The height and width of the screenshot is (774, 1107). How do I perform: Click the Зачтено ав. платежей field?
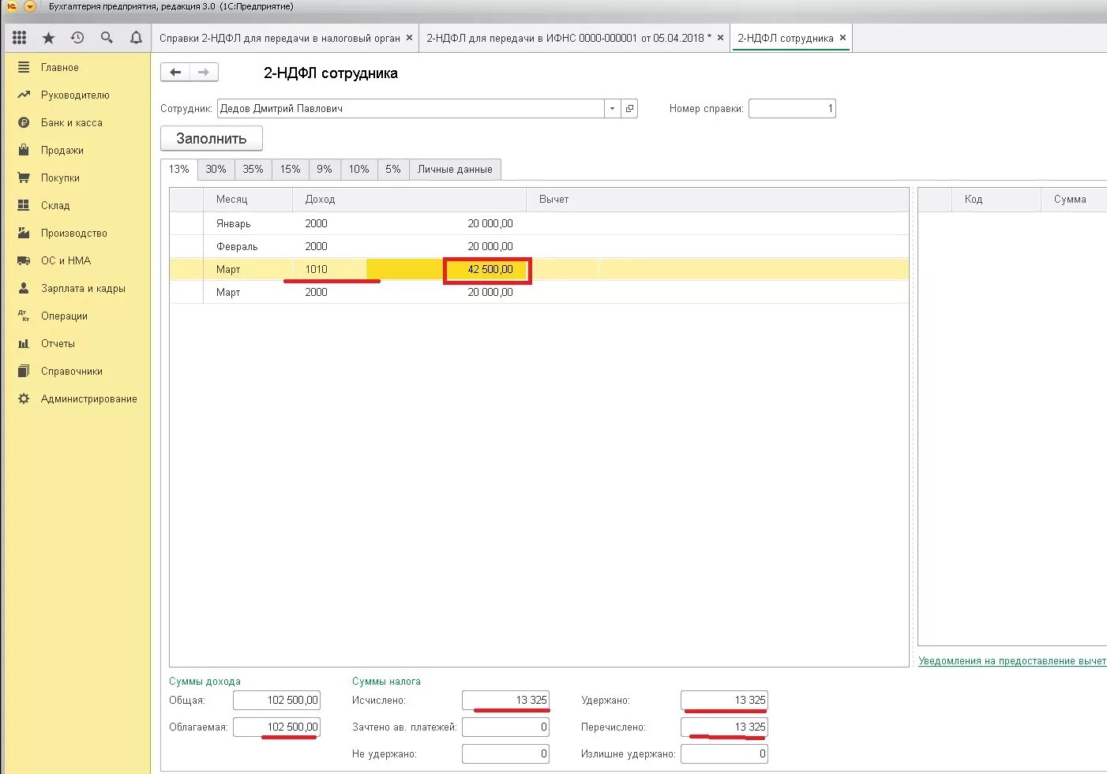coord(505,727)
